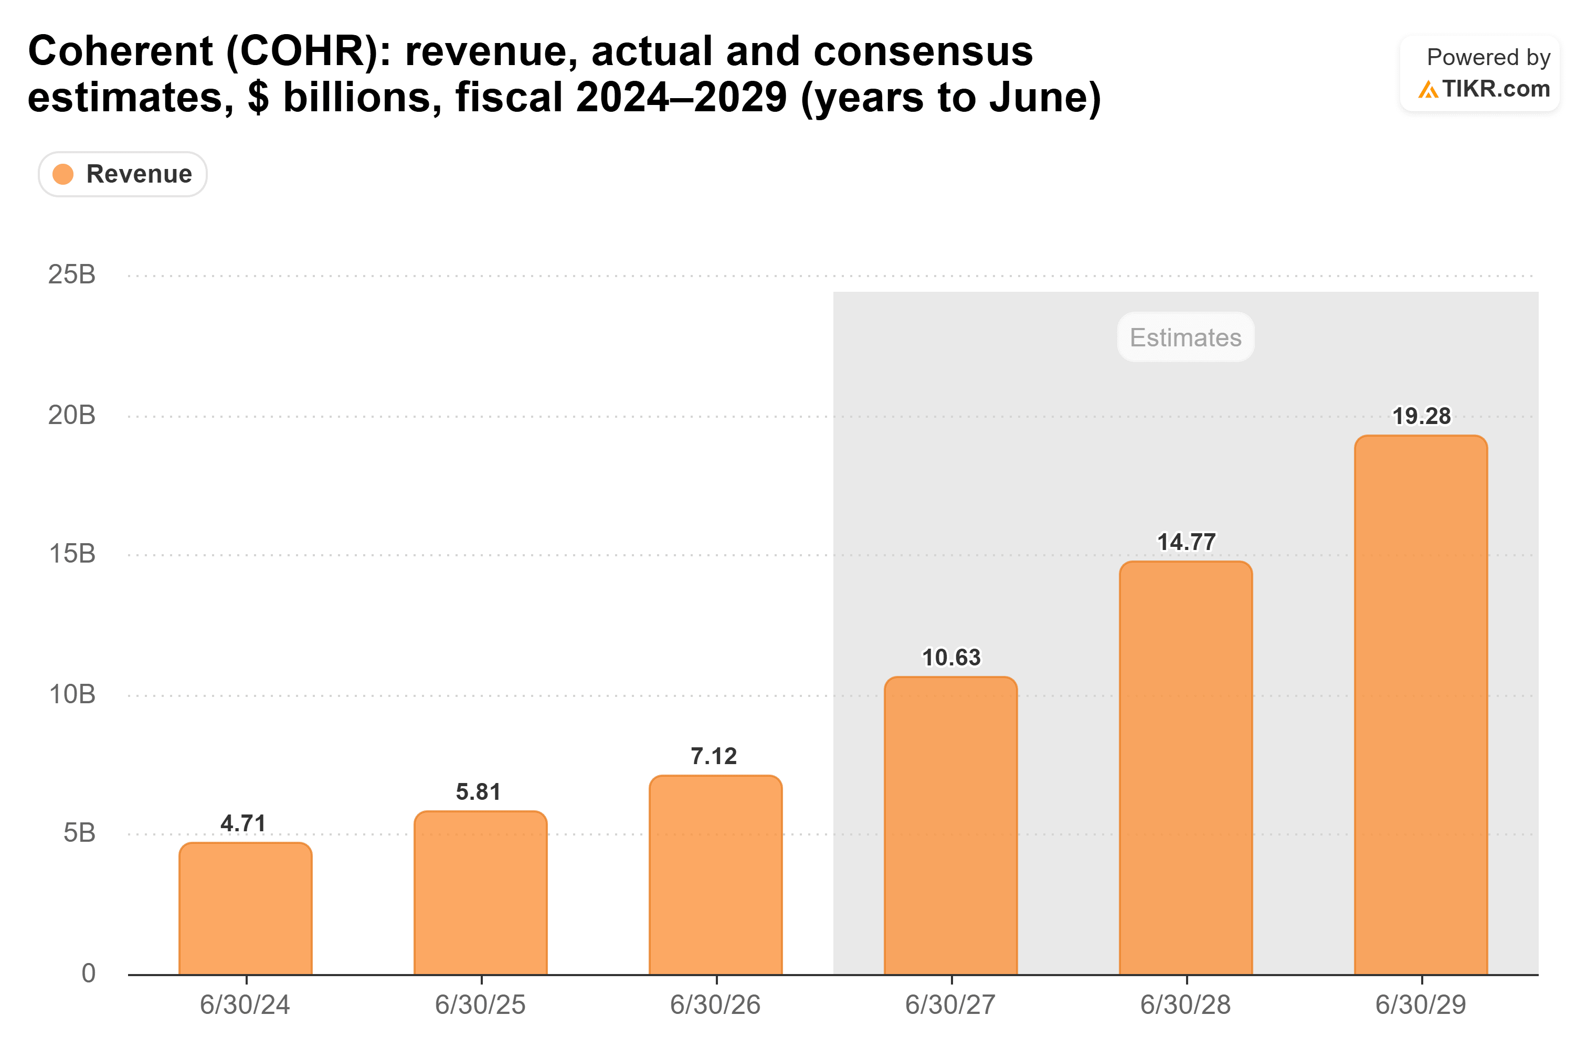Screen dimensions: 1587x1058
Task: Click the 4.71 value label
Action: [x=243, y=823]
